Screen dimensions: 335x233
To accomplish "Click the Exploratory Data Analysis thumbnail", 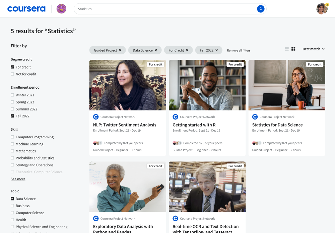I will 128,187.
